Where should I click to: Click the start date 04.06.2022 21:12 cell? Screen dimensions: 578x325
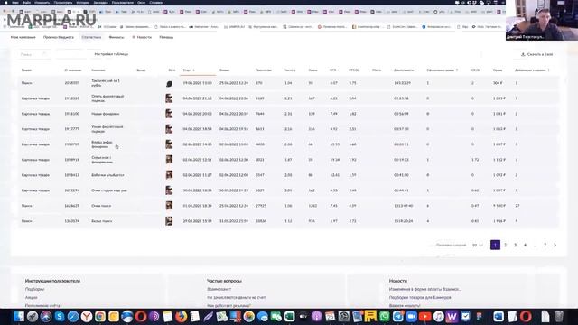pyautogui.click(x=197, y=98)
